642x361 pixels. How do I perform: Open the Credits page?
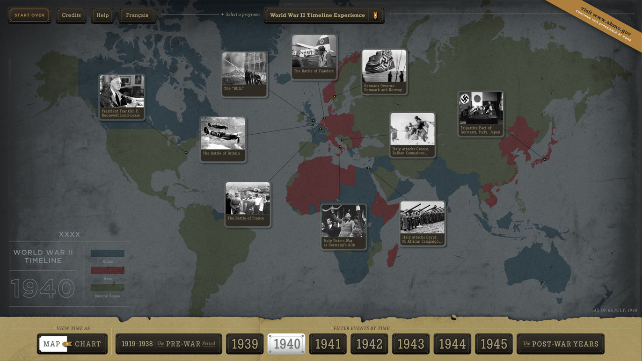(71, 15)
